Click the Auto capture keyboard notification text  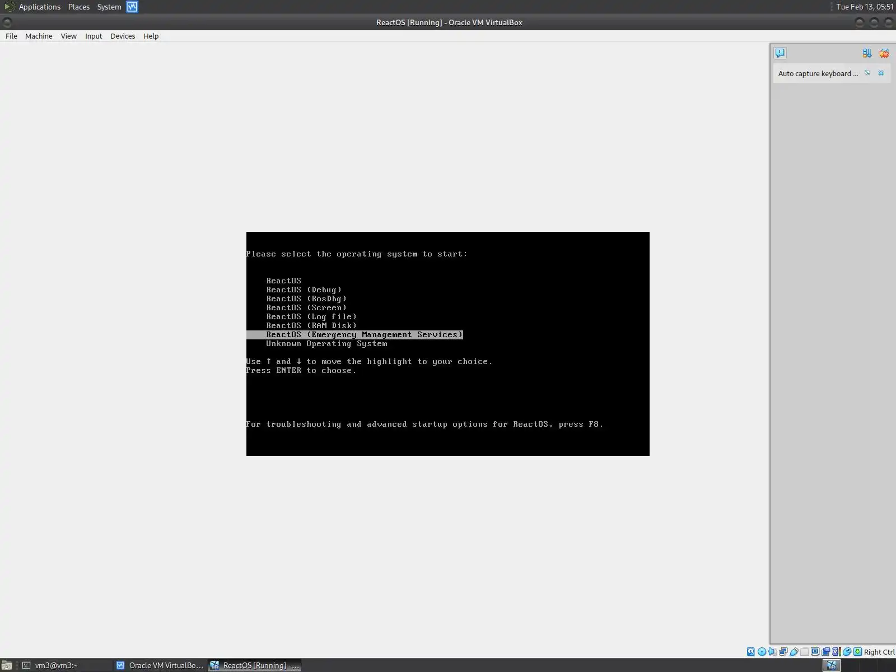click(818, 73)
